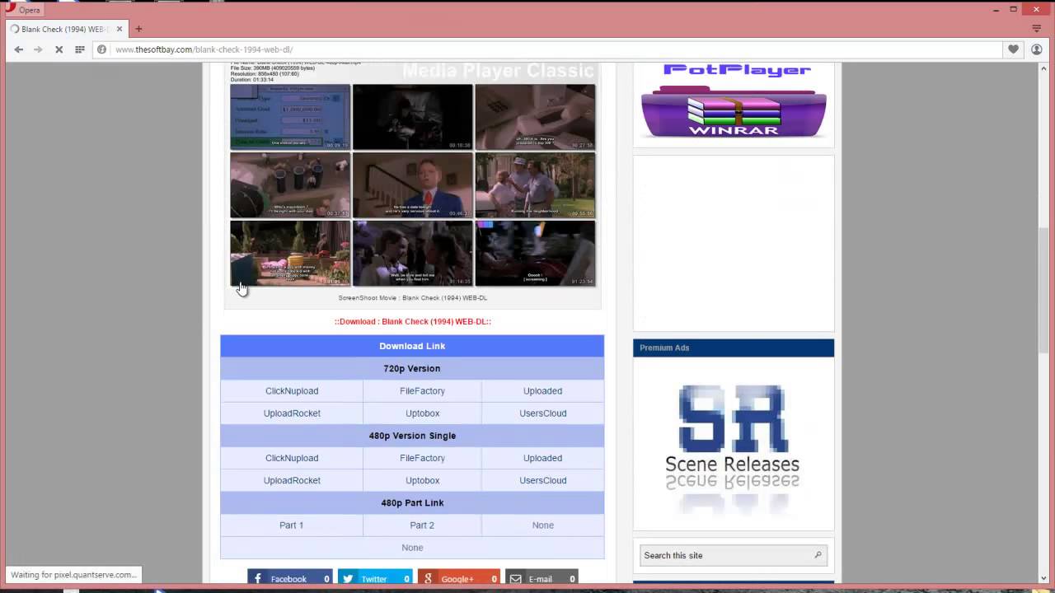Click the Download Link header
The width and height of the screenshot is (1055, 593).
pyautogui.click(x=412, y=346)
